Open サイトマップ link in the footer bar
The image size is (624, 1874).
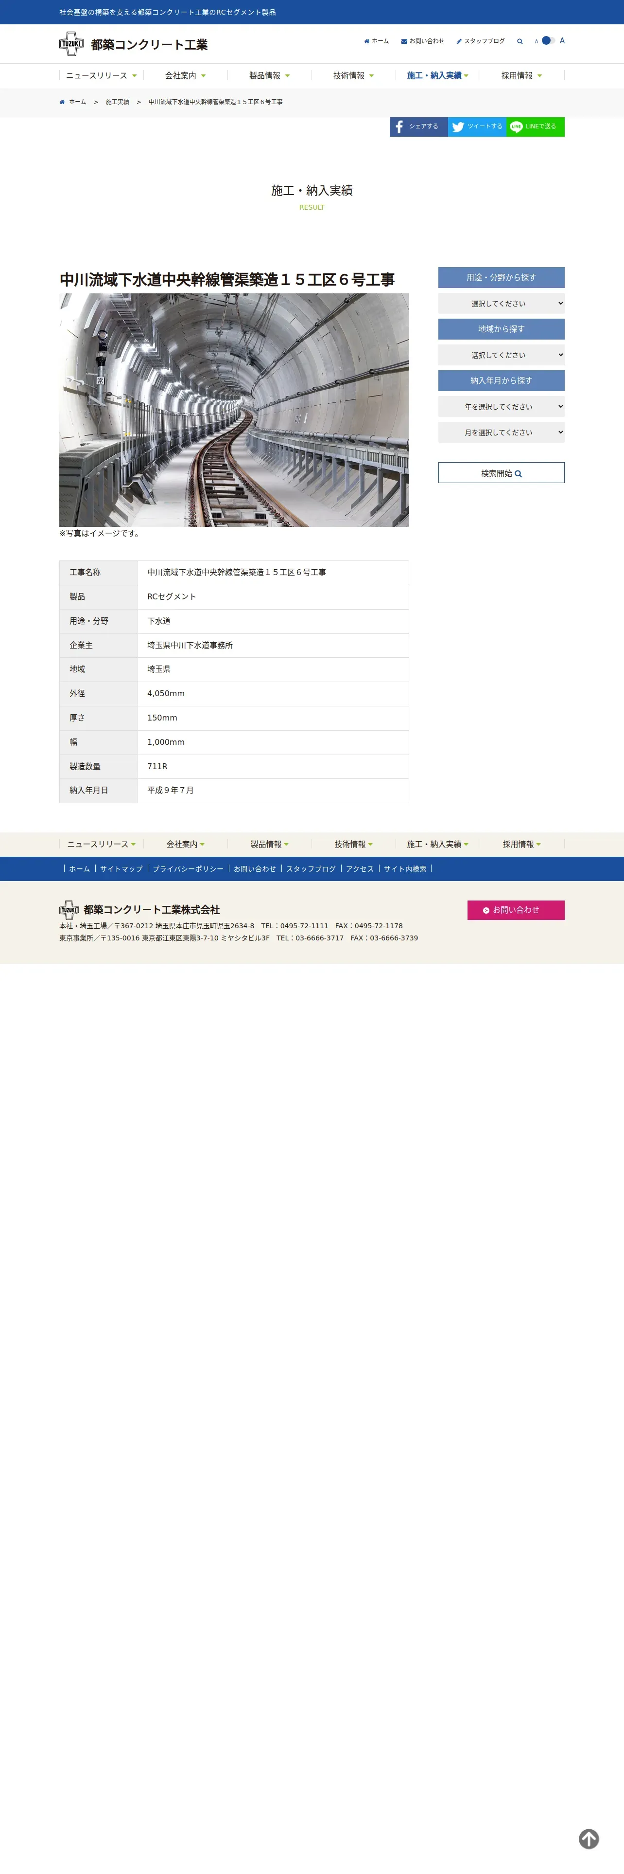coord(121,868)
